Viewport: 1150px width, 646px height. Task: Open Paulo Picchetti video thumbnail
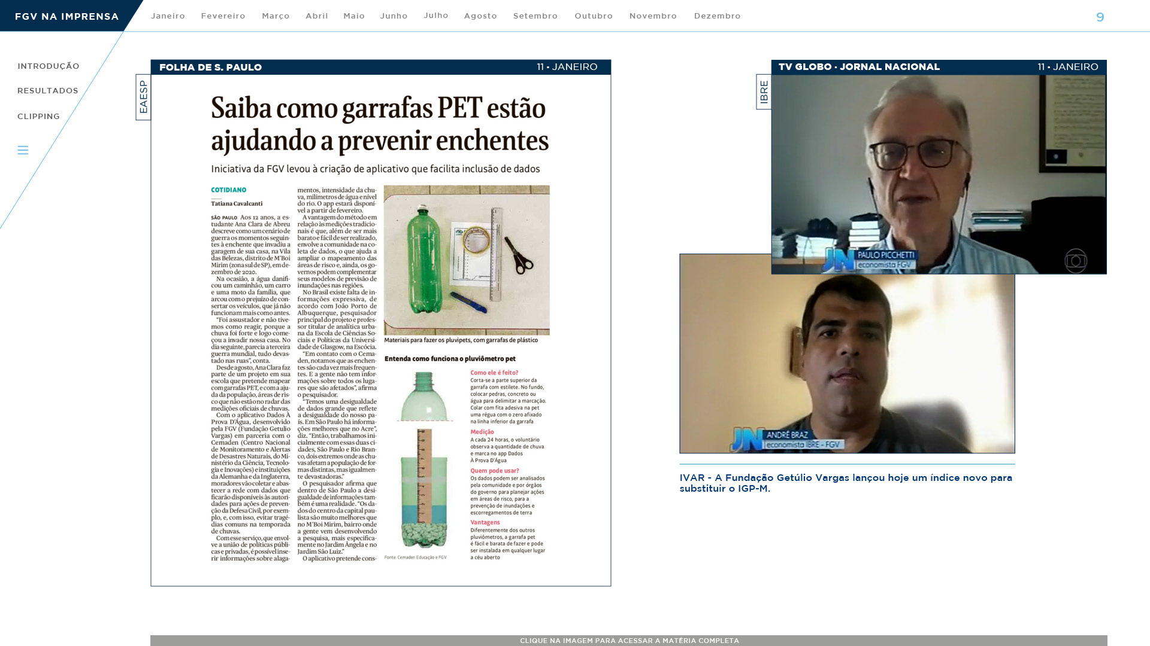(938, 173)
